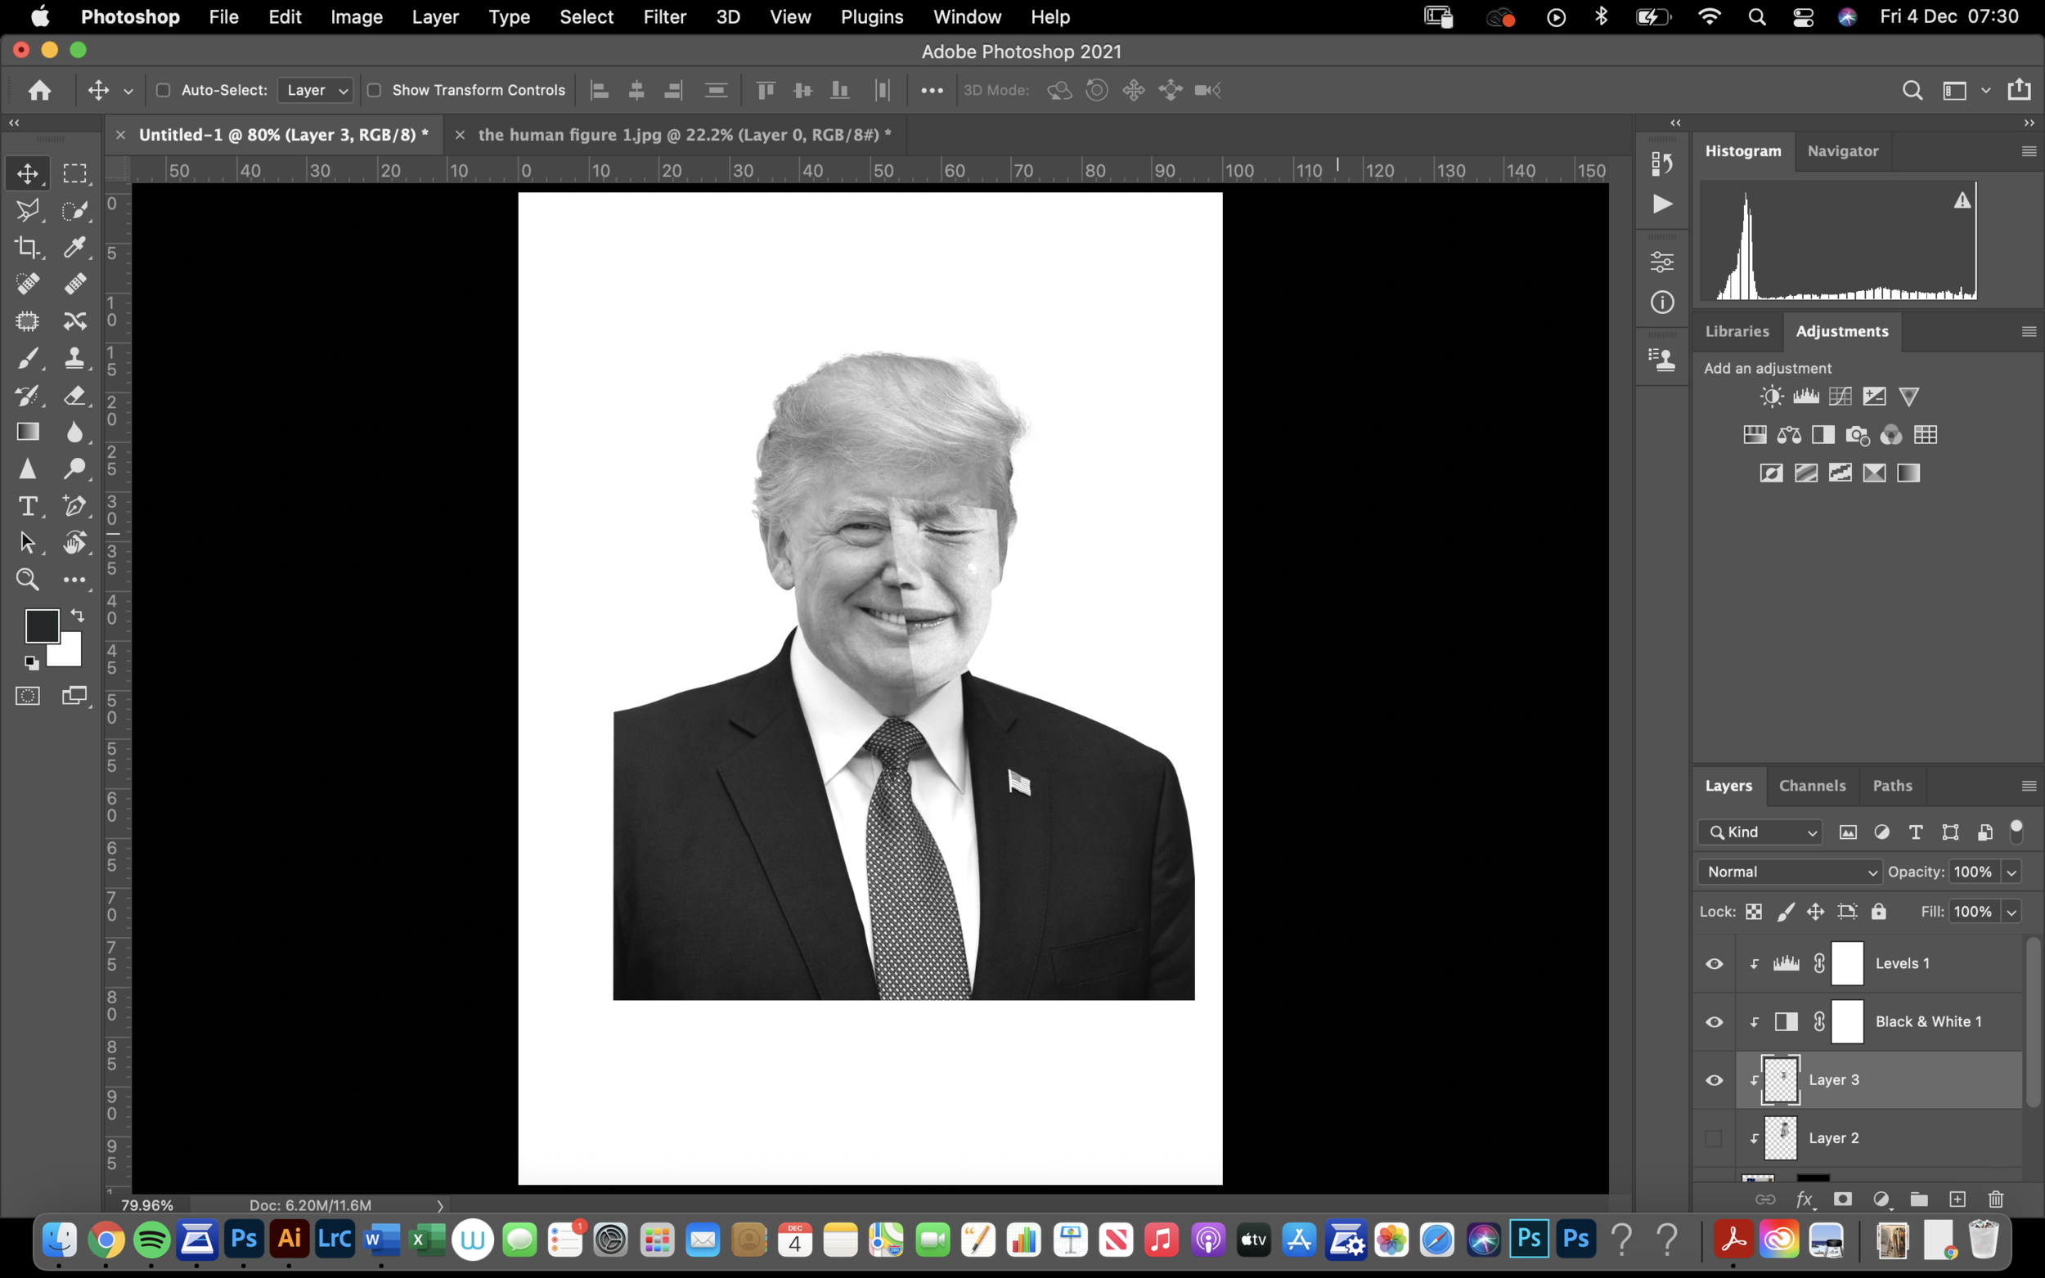Enable Show Transform Controls checkbox
The height and width of the screenshot is (1278, 2045).
tap(374, 90)
